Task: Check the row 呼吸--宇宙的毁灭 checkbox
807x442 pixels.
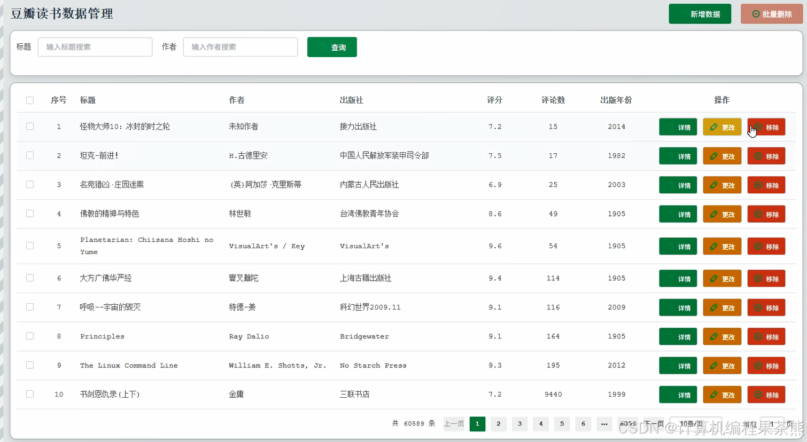Action: 30,307
